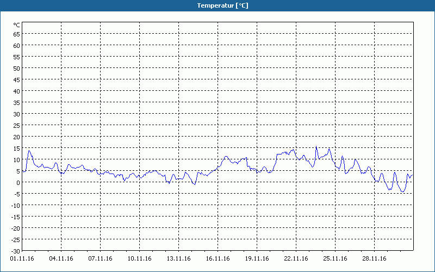435x272 pixels.
Task: Click the 10.11.16 date label
Action: [x=140, y=259]
